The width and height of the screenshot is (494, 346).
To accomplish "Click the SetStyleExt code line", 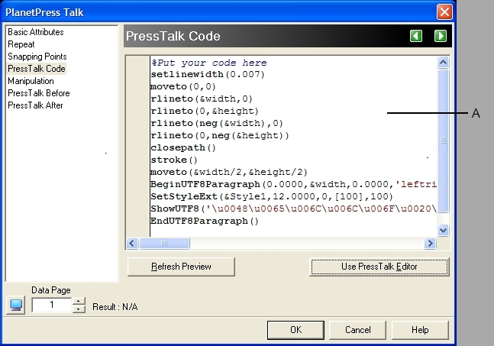I will (272, 196).
